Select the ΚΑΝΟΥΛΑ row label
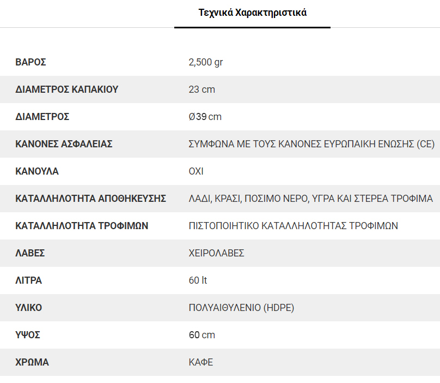Viewport: 440px width, 383px height. tap(37, 171)
